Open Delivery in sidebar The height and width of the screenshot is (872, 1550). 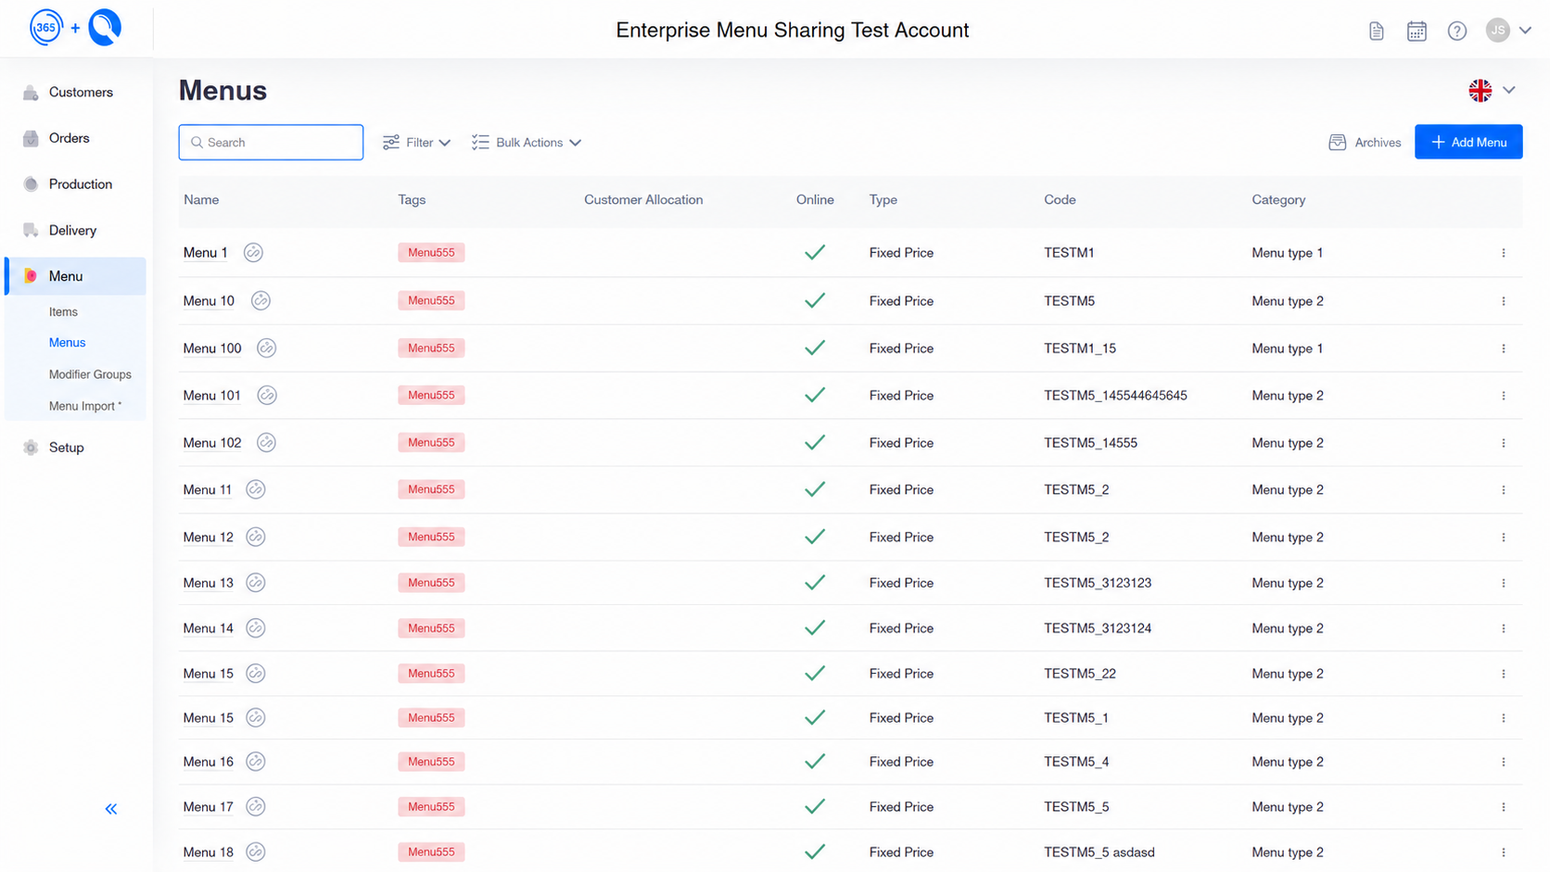[x=76, y=230]
